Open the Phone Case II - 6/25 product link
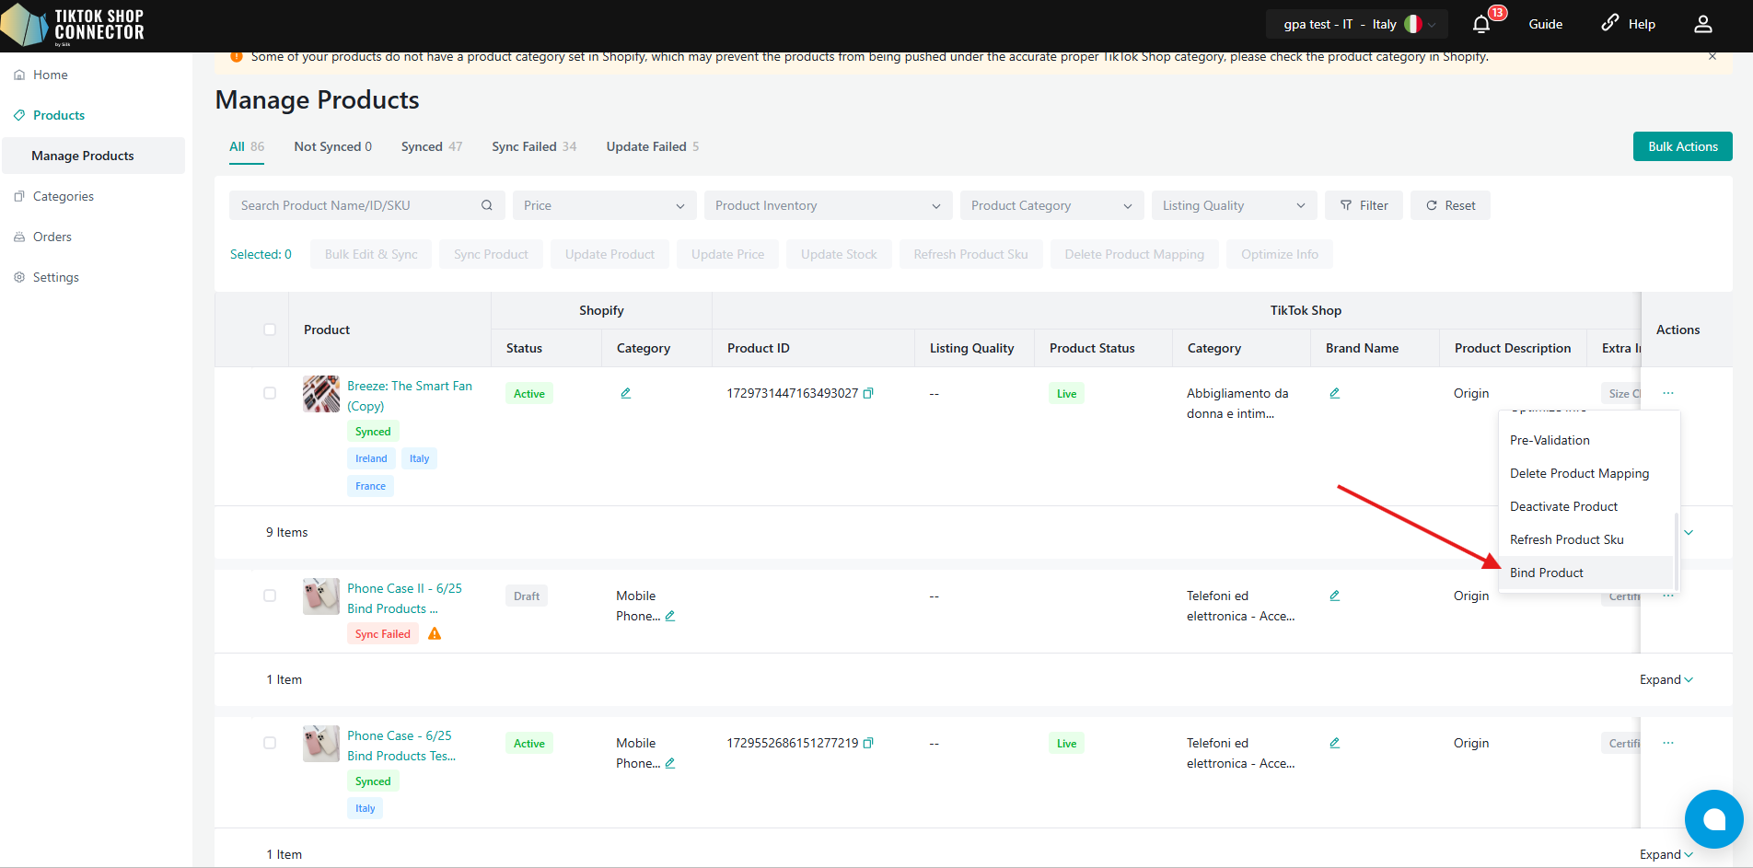1753x868 pixels. point(405,598)
